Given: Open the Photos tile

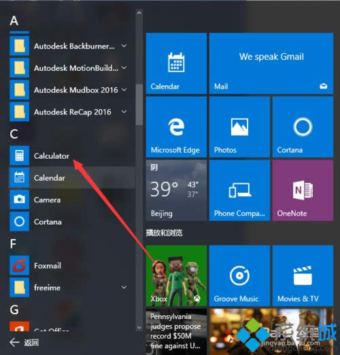Looking at the screenshot, I should coord(239,127).
